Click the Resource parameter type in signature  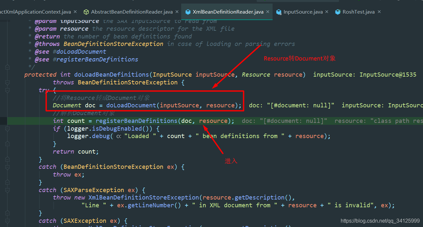256,75
